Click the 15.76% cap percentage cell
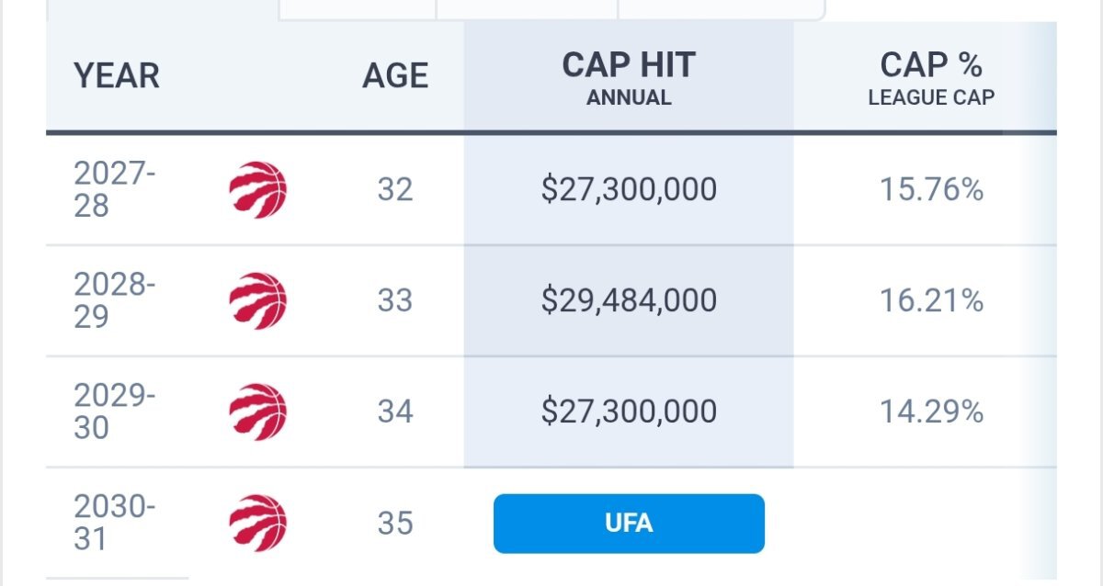This screenshot has height=586, width=1103. click(x=931, y=190)
